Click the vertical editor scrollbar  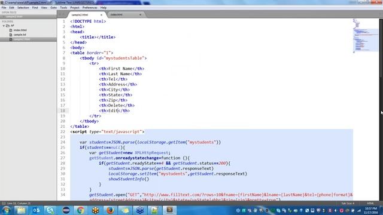tap(381, 49)
